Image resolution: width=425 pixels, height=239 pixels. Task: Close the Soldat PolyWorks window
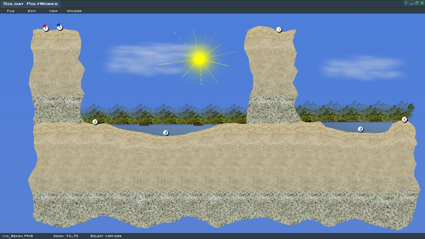click(x=422, y=3)
